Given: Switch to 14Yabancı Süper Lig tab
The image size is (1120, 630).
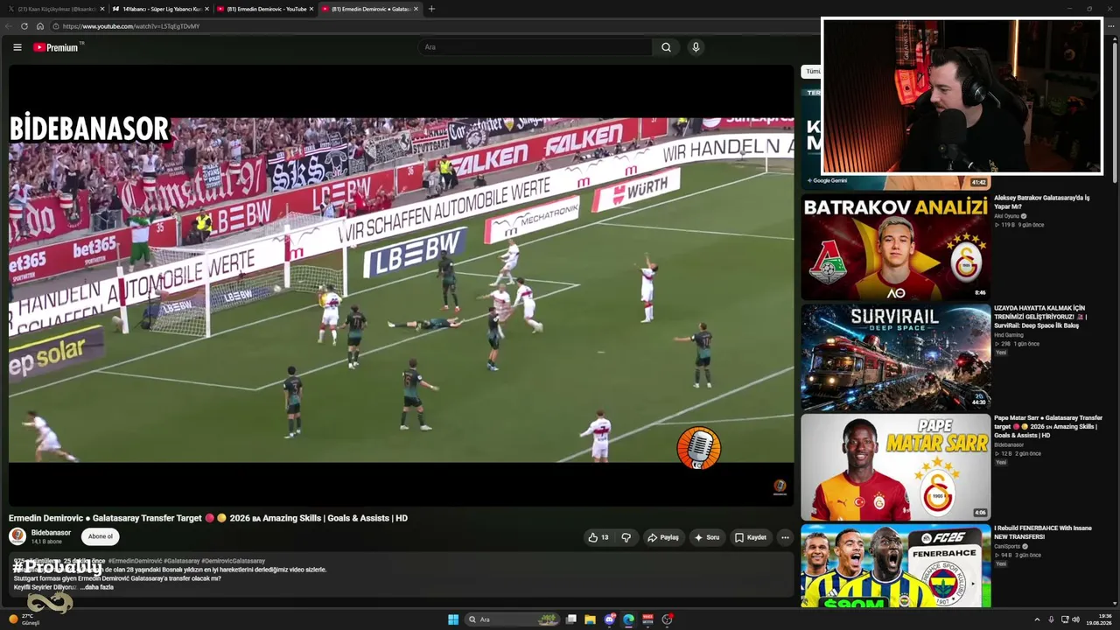Looking at the screenshot, I should tap(159, 9).
